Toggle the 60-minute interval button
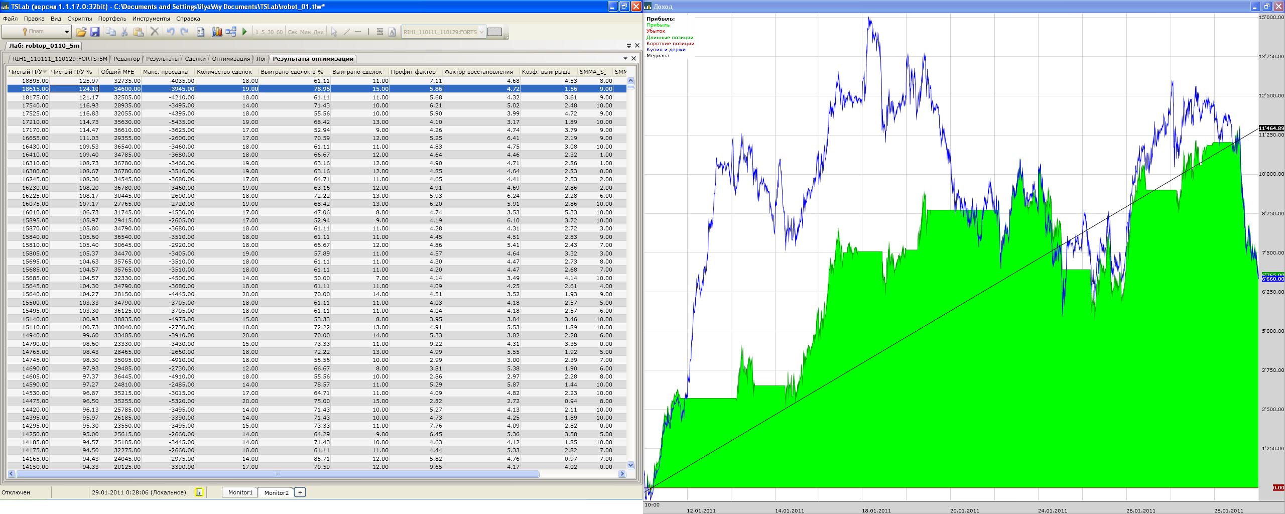The width and height of the screenshot is (1285, 514). coord(280,32)
